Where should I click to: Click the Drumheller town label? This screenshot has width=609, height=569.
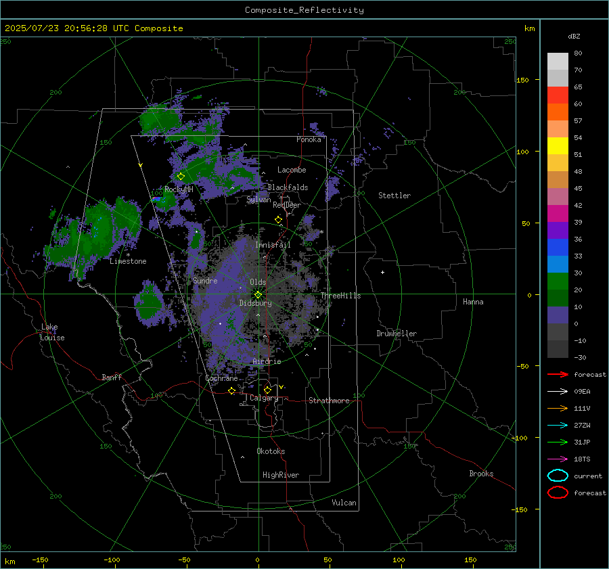[397, 334]
